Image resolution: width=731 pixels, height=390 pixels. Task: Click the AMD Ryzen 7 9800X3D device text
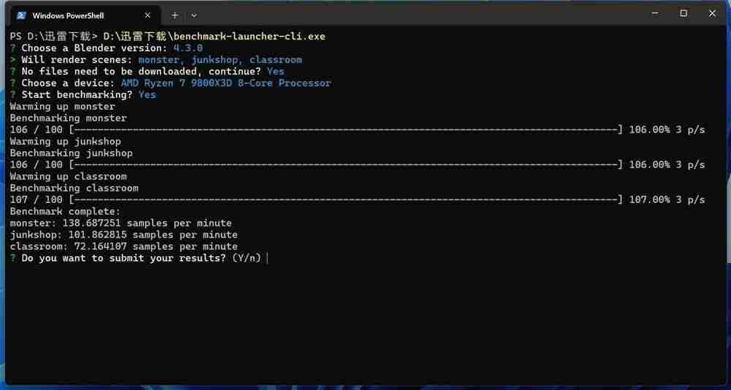pos(226,83)
